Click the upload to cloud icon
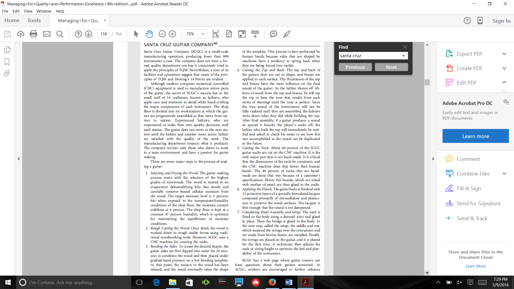 point(21,34)
